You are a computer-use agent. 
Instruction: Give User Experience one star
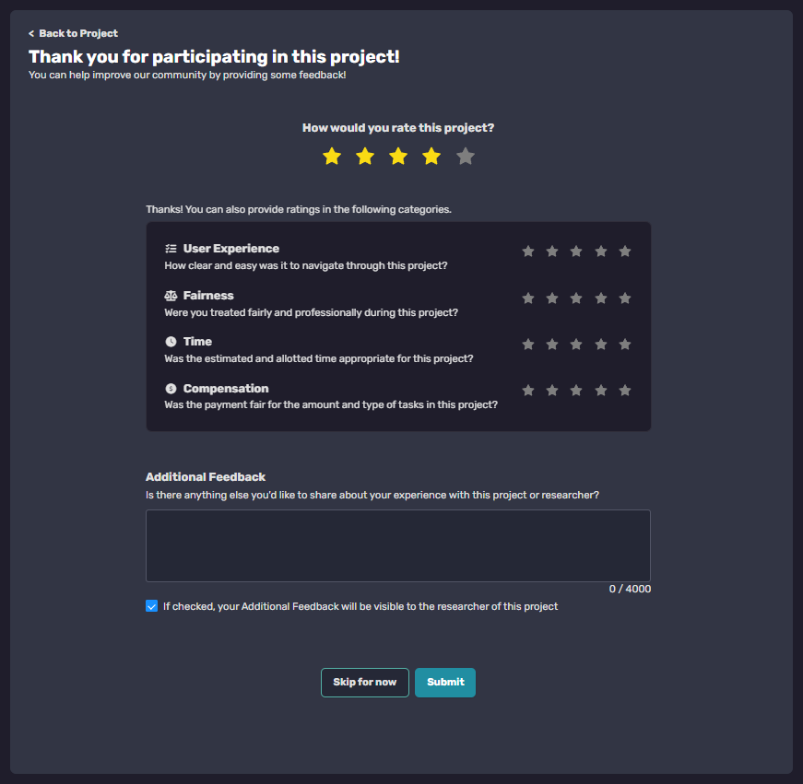(528, 252)
